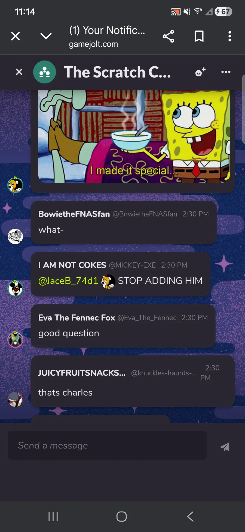Close the browser custom tab
This screenshot has width=245, height=532.
pyautogui.click(x=16, y=36)
